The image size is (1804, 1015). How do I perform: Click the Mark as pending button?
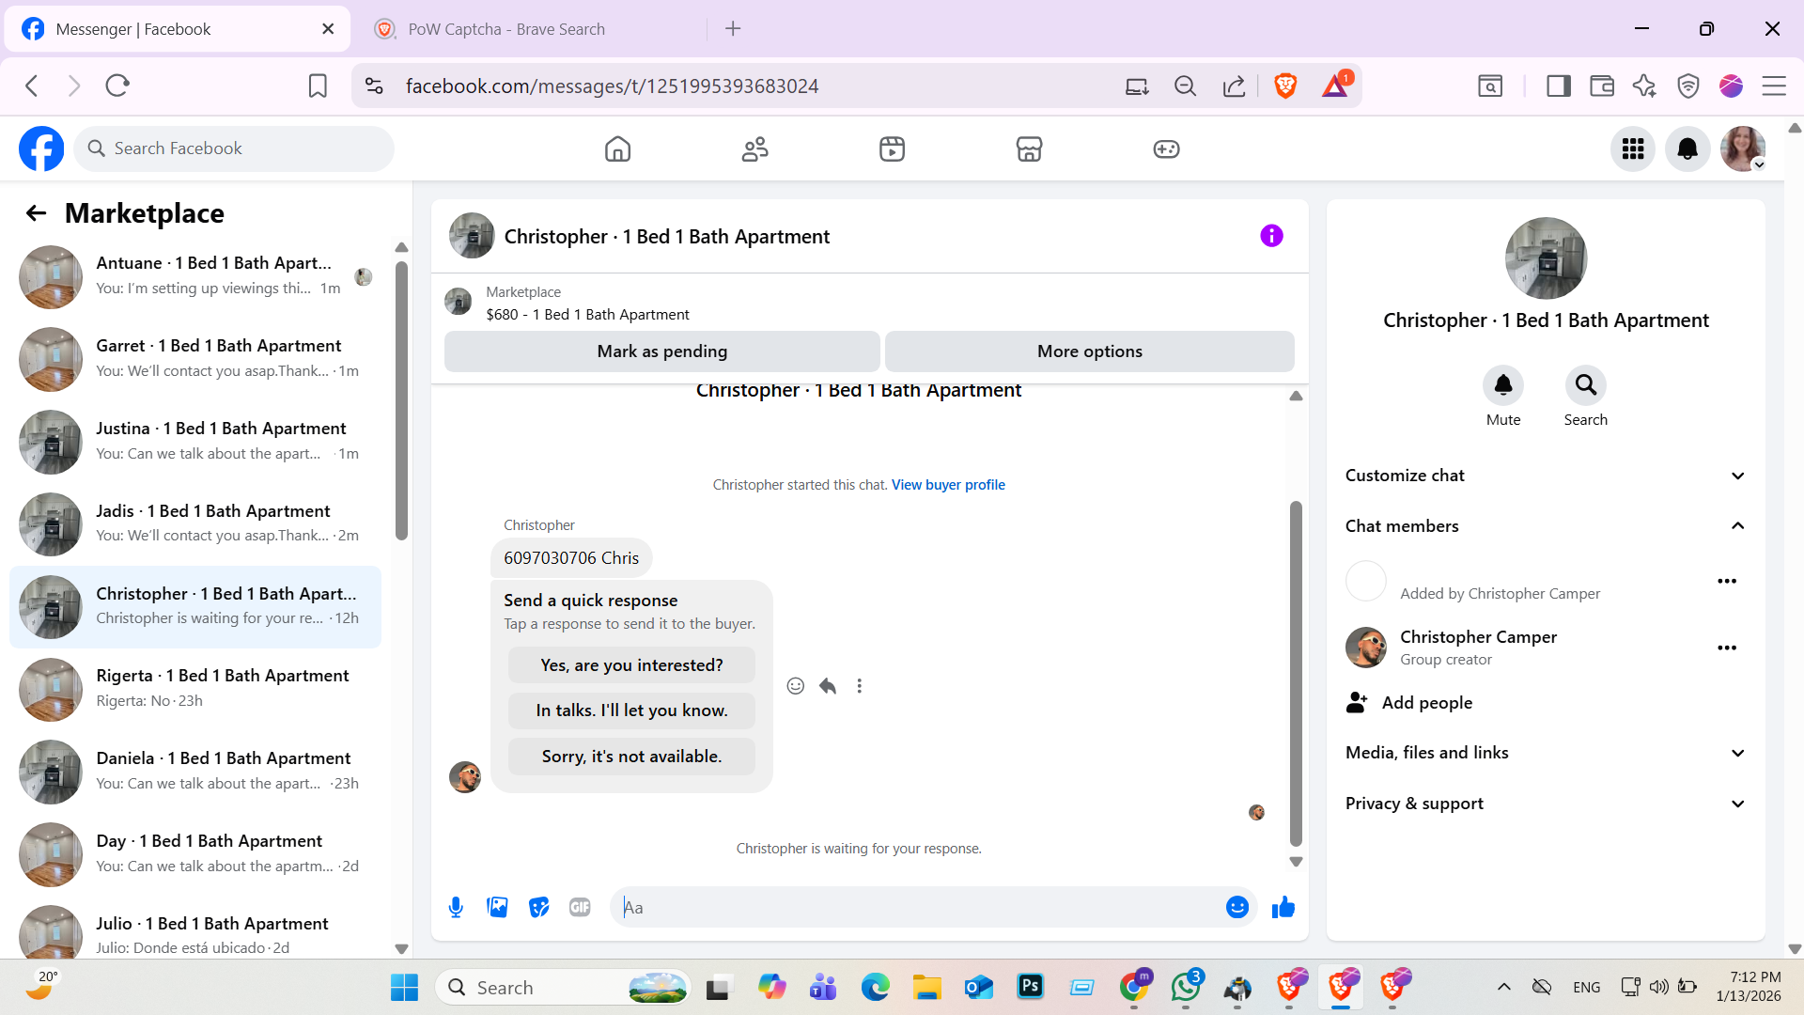click(x=661, y=351)
